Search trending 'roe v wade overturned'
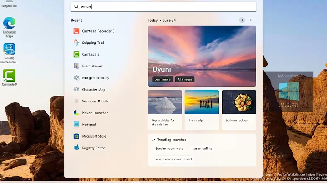 pyautogui.click(x=173, y=159)
